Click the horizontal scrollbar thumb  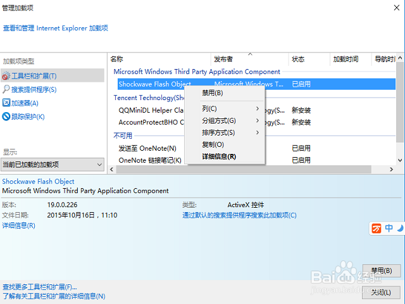pyautogui.click(x=244, y=169)
